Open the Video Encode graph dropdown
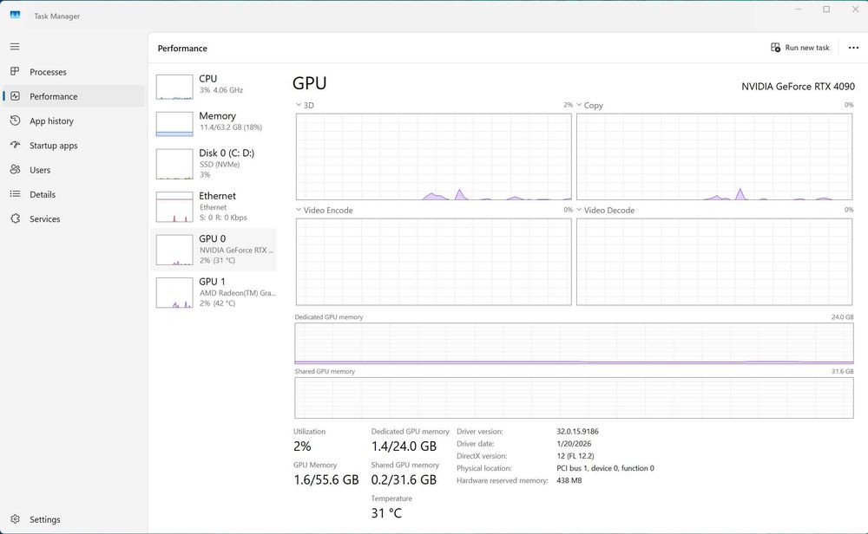 [x=299, y=210]
